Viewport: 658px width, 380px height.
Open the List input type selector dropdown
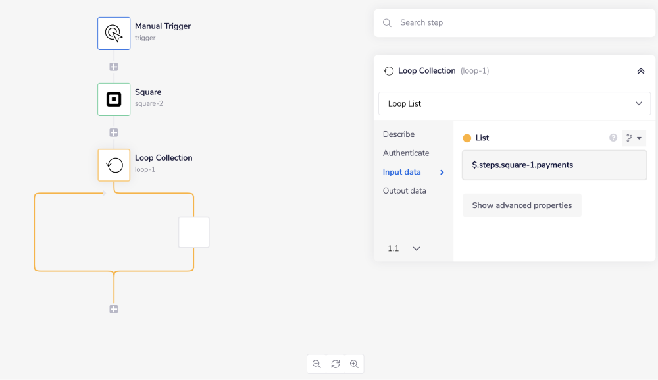click(634, 138)
